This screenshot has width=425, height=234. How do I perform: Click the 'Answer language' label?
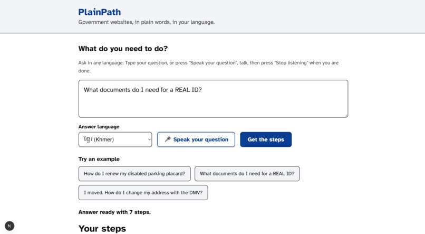tap(99, 127)
